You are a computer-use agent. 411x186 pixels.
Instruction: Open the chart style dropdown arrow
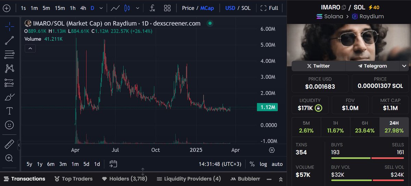click(x=138, y=8)
